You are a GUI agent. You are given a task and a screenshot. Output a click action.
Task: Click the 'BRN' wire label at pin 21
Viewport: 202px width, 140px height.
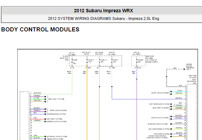[x=181, y=135]
